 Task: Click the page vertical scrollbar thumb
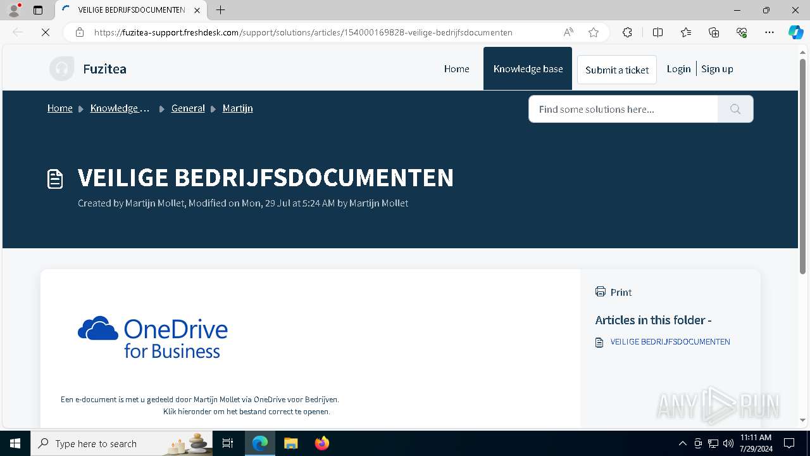coord(802,167)
